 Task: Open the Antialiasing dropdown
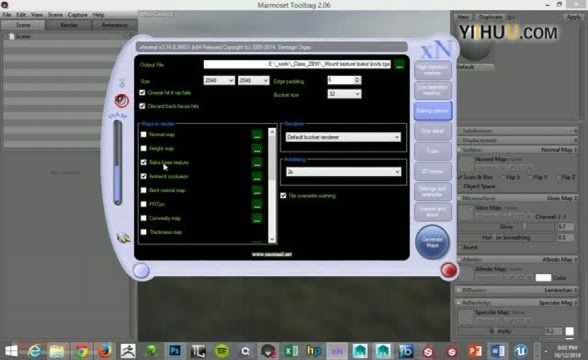point(343,172)
